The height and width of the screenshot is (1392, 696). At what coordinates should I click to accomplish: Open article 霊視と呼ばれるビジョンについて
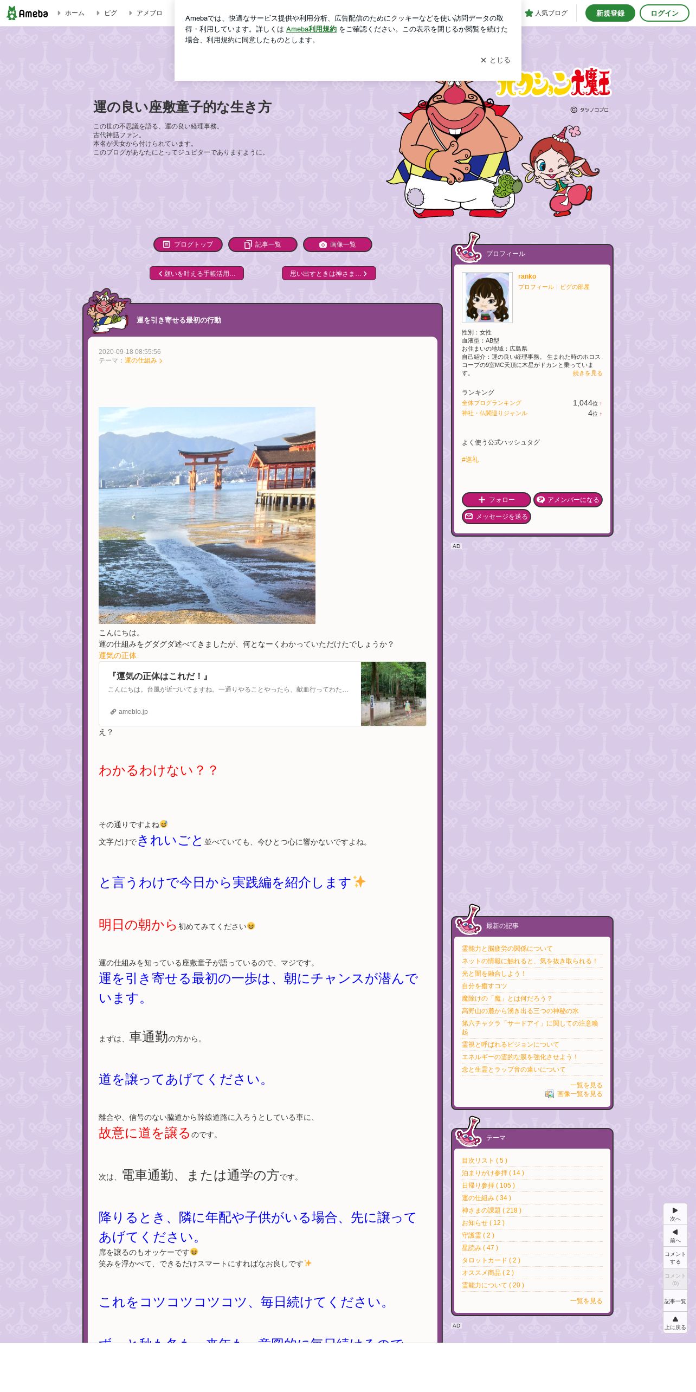[511, 1045]
